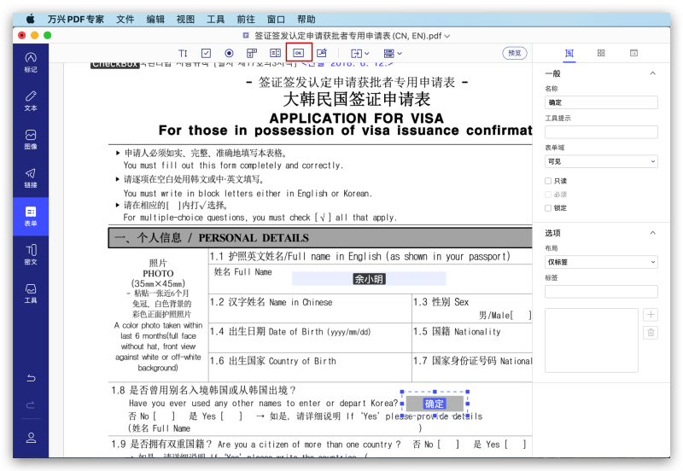Image resolution: width=683 pixels, height=471 pixels.
Task: Open the 密文 redaction sidebar panel
Action: (31, 254)
